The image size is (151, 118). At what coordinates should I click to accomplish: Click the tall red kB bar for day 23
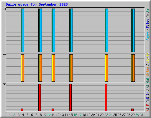pos(106,97)
